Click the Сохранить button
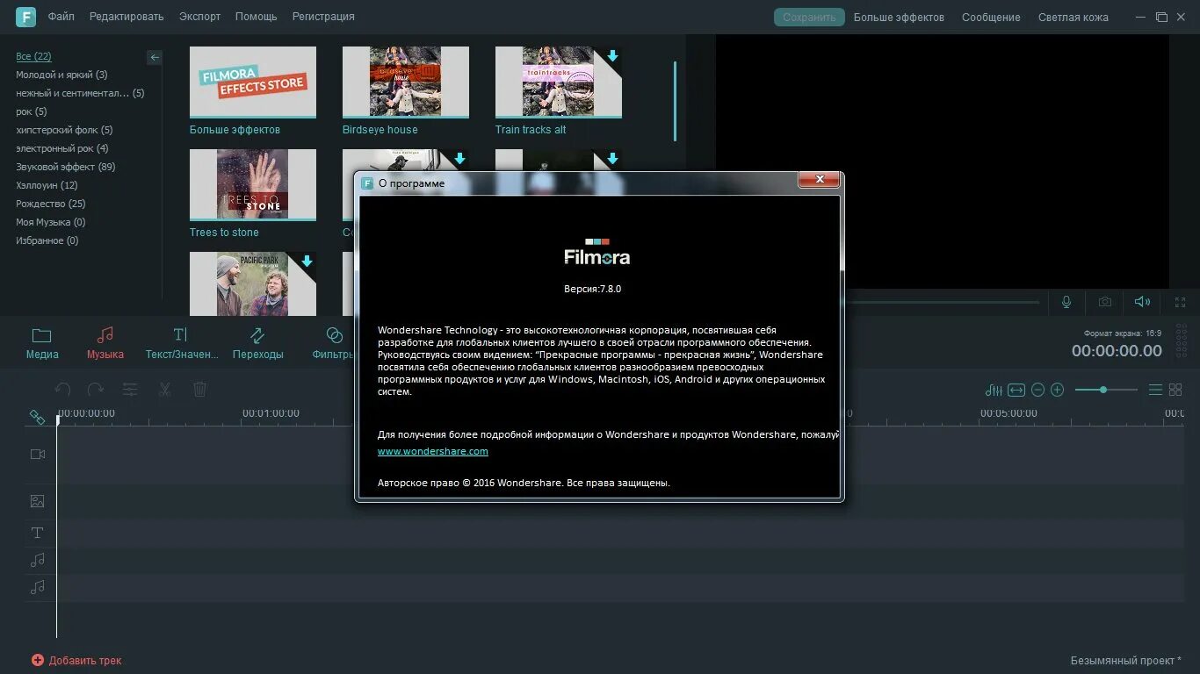 pyautogui.click(x=809, y=18)
